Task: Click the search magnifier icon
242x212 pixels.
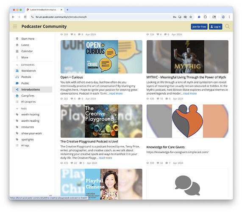Action: click(227, 26)
